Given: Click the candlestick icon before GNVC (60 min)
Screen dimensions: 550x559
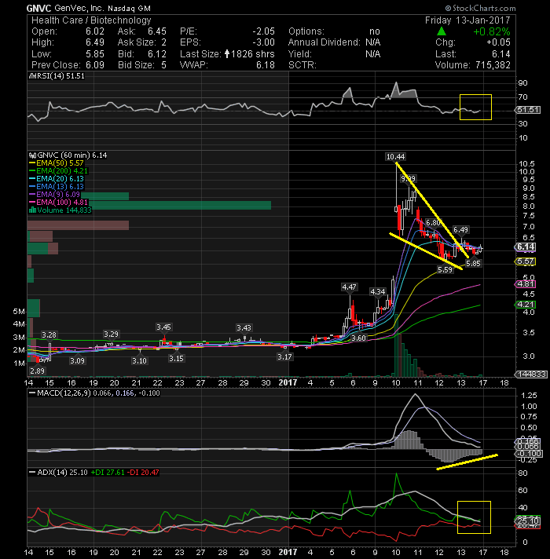Looking at the screenshot, I should (32, 155).
